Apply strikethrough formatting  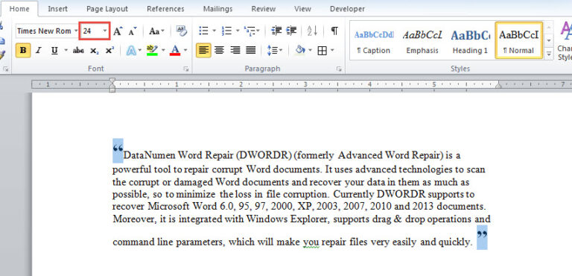click(x=78, y=51)
